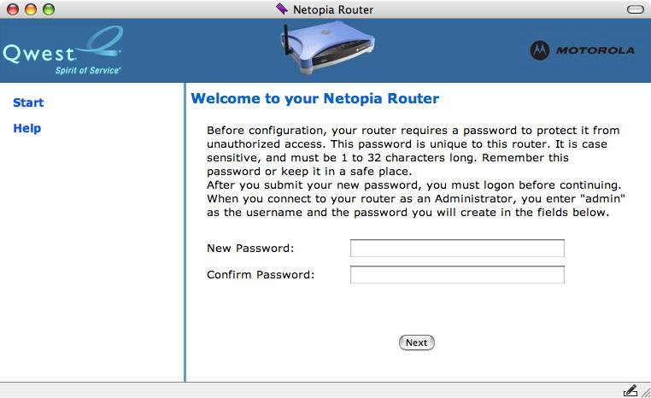651x398 pixels.
Task: Click the New Password label
Action: pos(250,249)
